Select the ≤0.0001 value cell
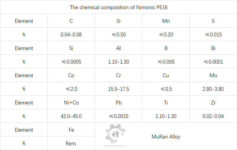Screen dimensions: 237x150 pyautogui.click(x=213, y=62)
